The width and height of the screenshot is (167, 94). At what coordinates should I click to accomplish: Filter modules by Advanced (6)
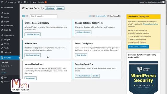click(x=116, y=16)
